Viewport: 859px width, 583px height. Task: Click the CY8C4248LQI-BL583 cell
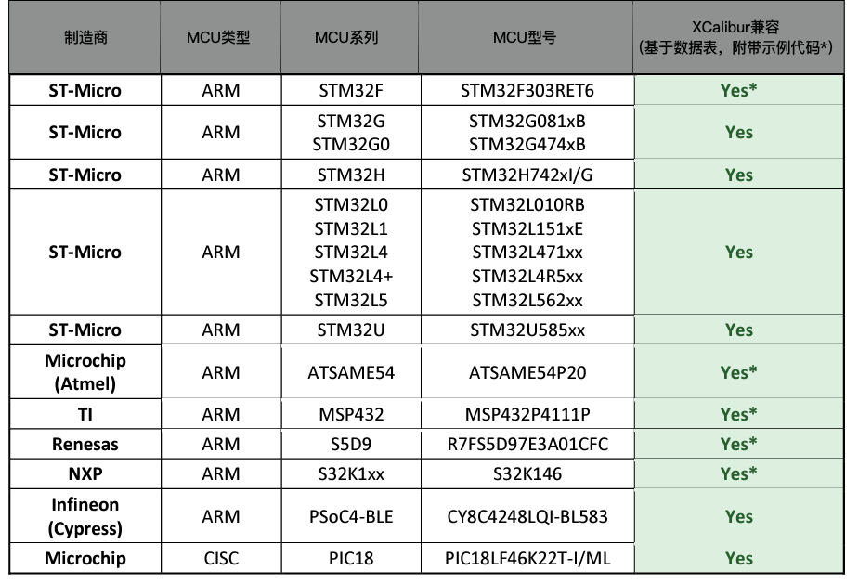(x=527, y=516)
